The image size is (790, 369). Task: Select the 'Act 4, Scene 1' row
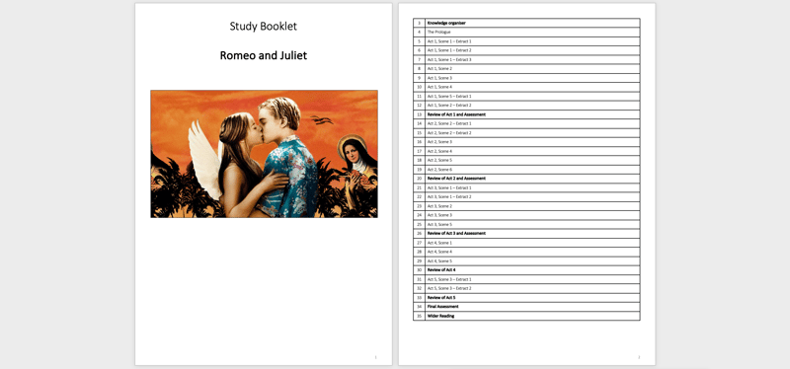click(x=526, y=243)
